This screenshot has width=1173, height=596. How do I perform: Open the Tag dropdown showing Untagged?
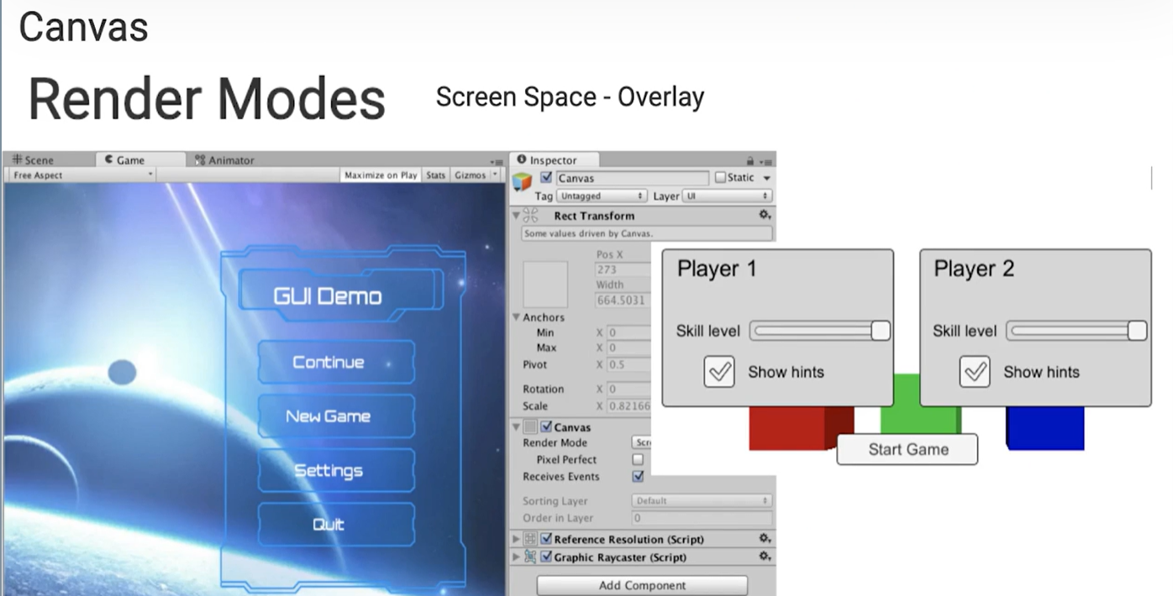(x=602, y=196)
